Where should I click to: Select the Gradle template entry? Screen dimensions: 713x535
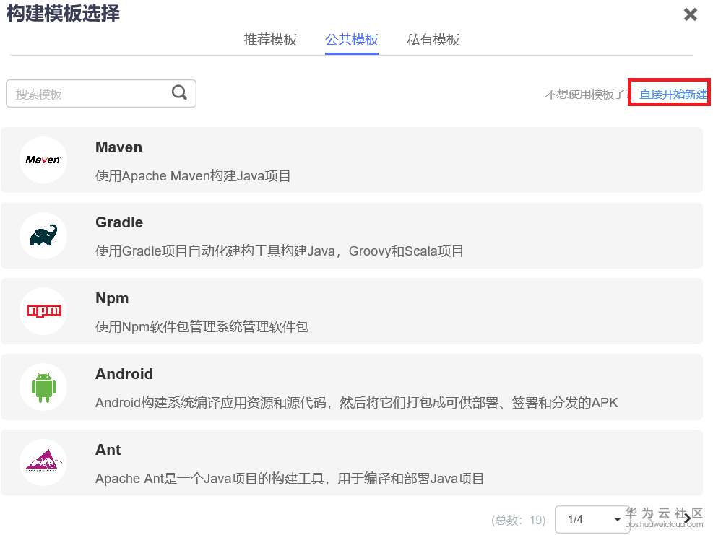pos(354,235)
